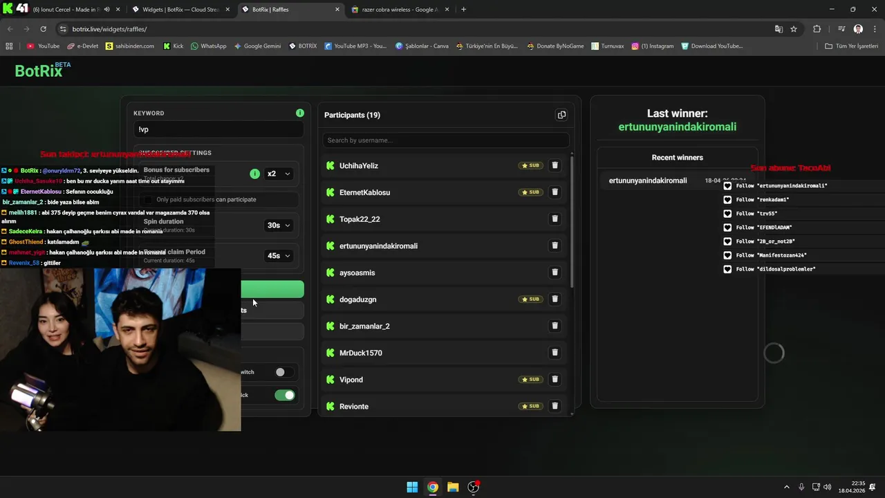Screen dimensions: 885x498
Task: Click recent winner ertununyanindakiromali entry
Action: [x=677, y=181]
